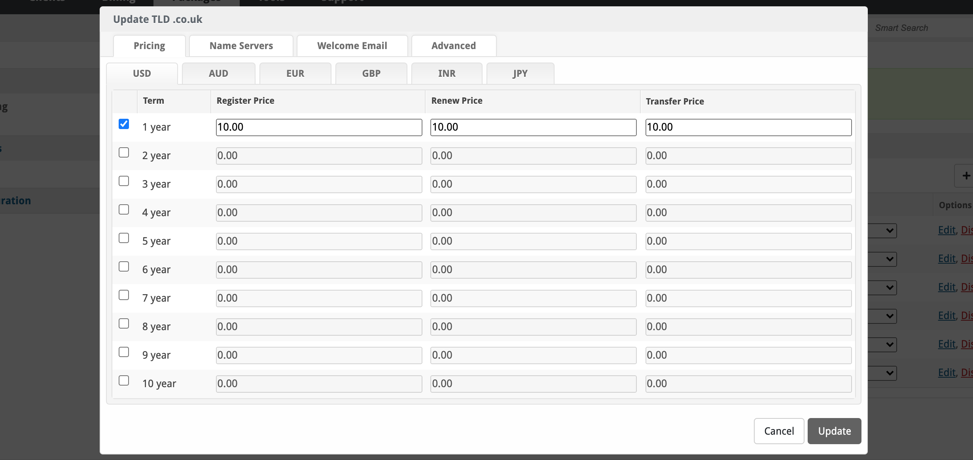Select the GBP currency tab
The width and height of the screenshot is (973, 460).
tap(371, 74)
